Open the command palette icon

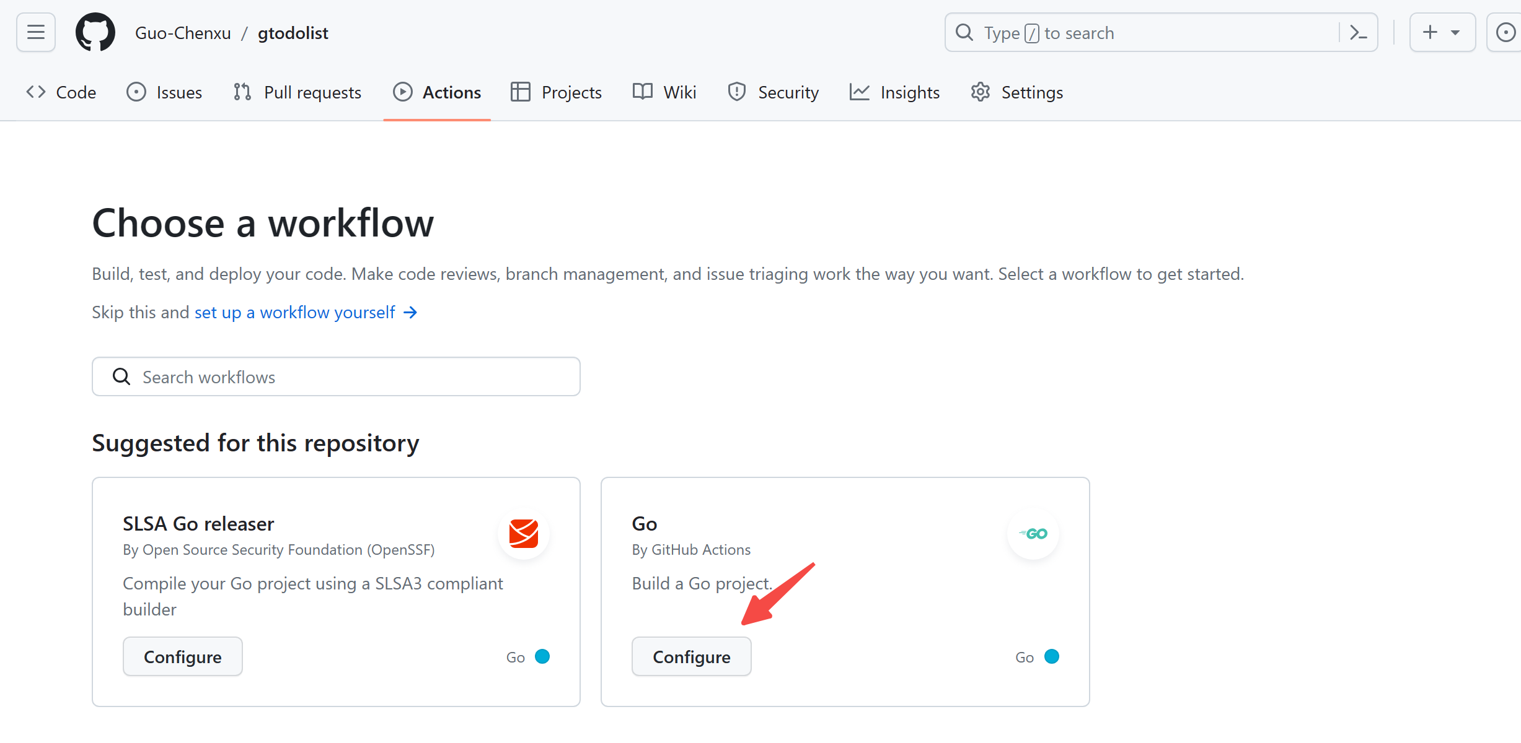pyautogui.click(x=1358, y=32)
